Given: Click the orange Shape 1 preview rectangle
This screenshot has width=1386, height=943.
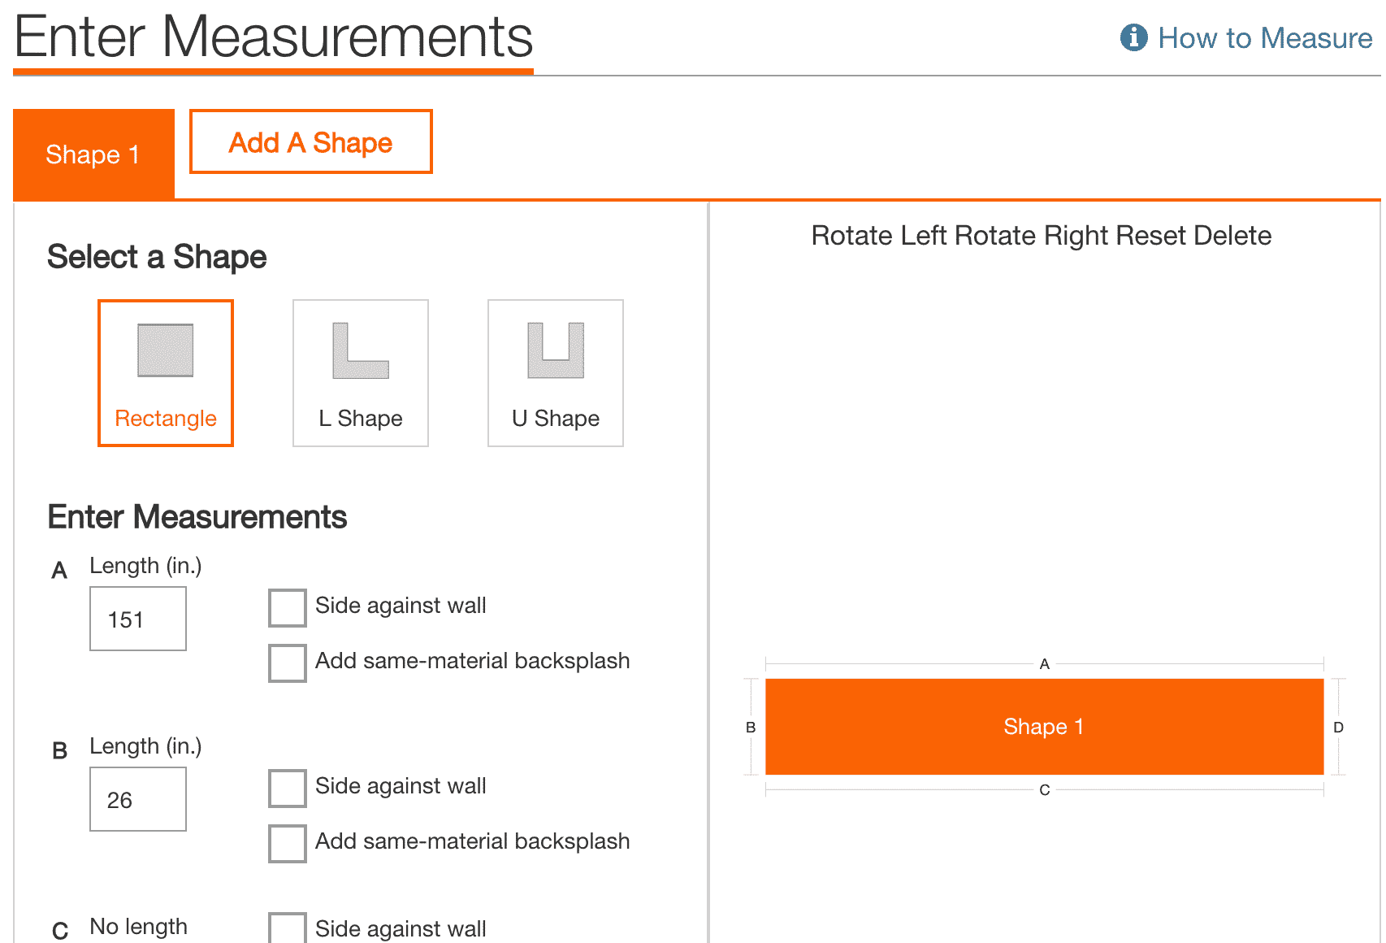Looking at the screenshot, I should pyautogui.click(x=1045, y=727).
